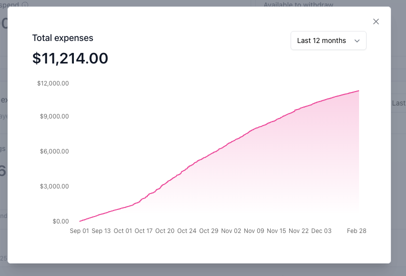The width and height of the screenshot is (406, 276).
Task: Click the $9,000.00 y-axis label
Action: click(54, 116)
